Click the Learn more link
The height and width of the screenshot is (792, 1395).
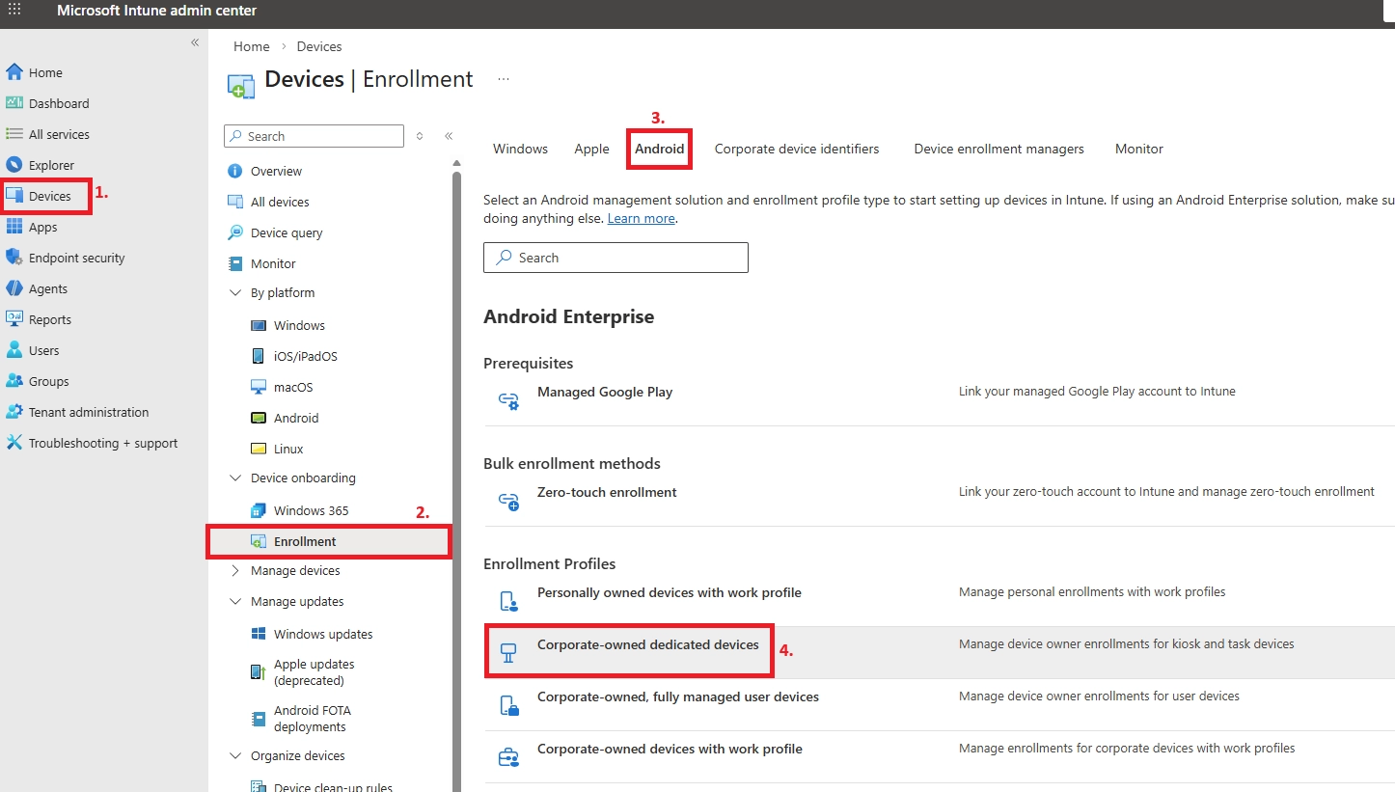(x=641, y=218)
